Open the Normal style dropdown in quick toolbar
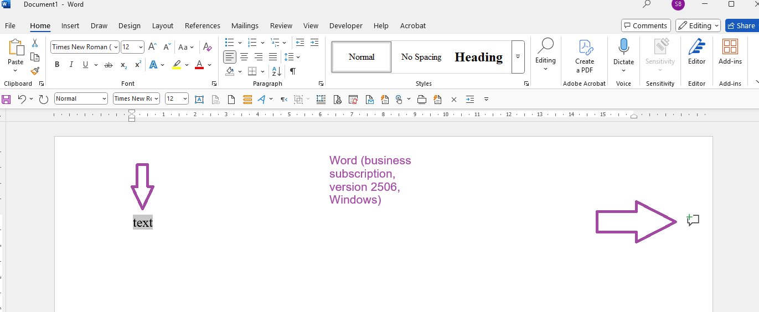Viewport: 759px width, 312px height. tap(104, 98)
